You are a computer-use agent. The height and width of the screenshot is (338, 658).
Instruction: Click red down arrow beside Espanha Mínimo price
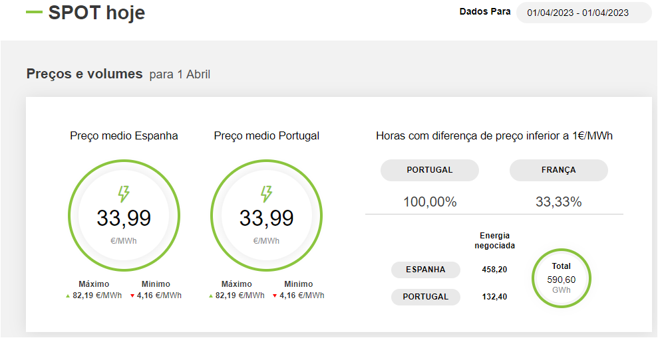132,296
